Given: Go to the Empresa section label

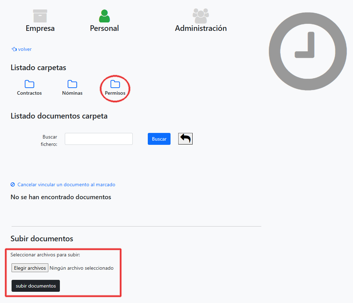Looking at the screenshot, I should click(x=40, y=28).
